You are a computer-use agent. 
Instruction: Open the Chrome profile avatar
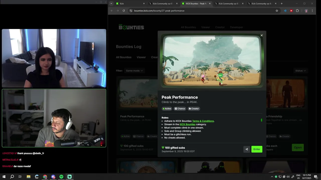[x=306, y=11]
